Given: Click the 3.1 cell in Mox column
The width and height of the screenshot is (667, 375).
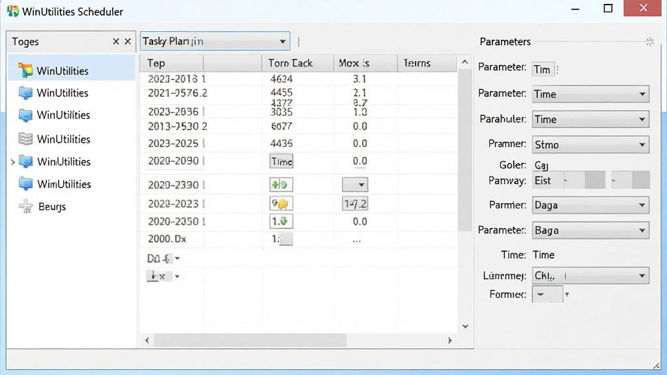Looking at the screenshot, I should point(360,79).
